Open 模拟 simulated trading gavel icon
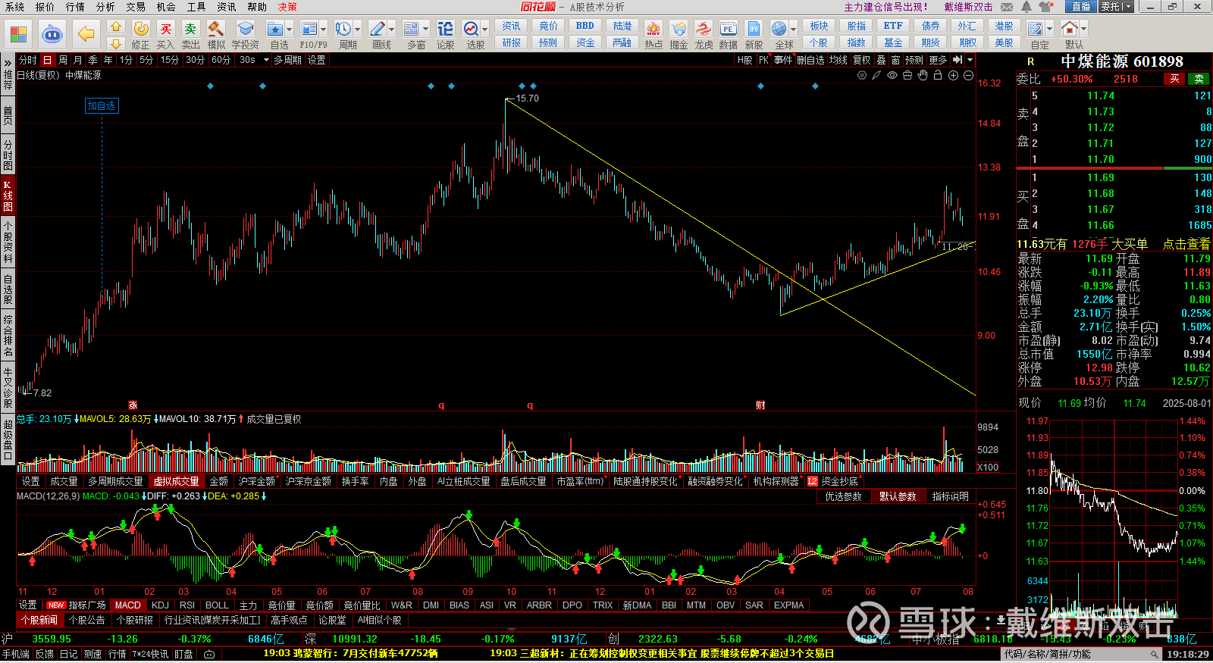 tap(216, 35)
